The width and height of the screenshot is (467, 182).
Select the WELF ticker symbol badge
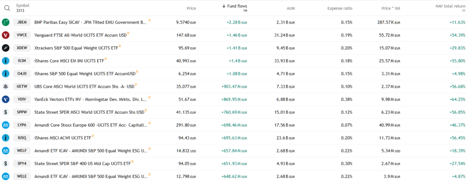[x=22, y=151]
